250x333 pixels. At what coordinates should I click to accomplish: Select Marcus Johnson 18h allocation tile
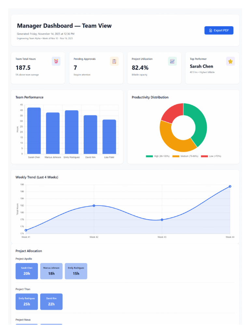(51, 271)
